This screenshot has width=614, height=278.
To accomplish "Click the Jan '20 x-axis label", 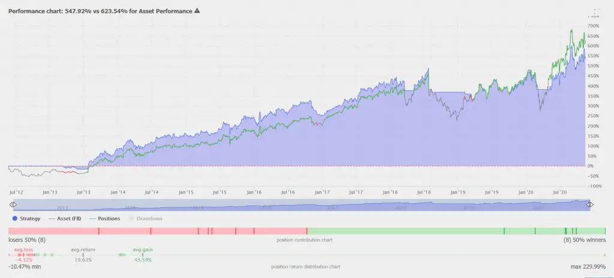I will (526, 192).
